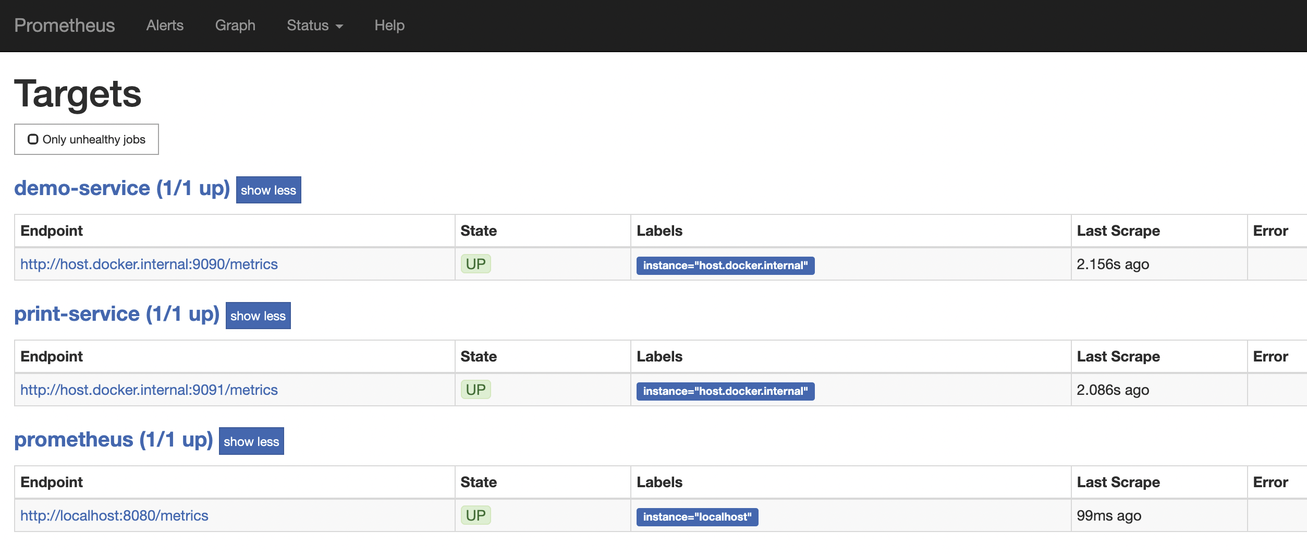This screenshot has height=555, width=1307.
Task: Click the Targets page heading
Action: pyautogui.click(x=78, y=94)
